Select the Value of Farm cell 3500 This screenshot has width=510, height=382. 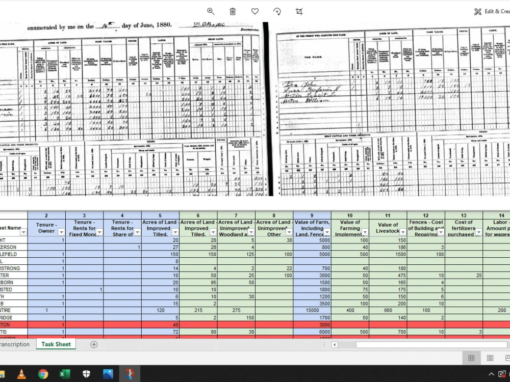point(312,304)
